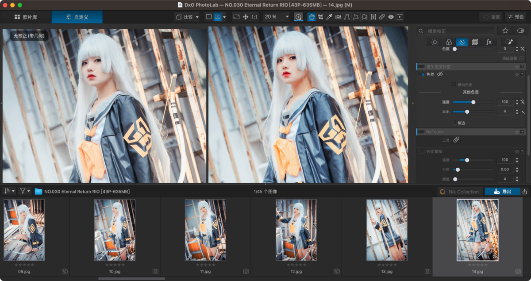Switch to single image view

(x=209, y=17)
